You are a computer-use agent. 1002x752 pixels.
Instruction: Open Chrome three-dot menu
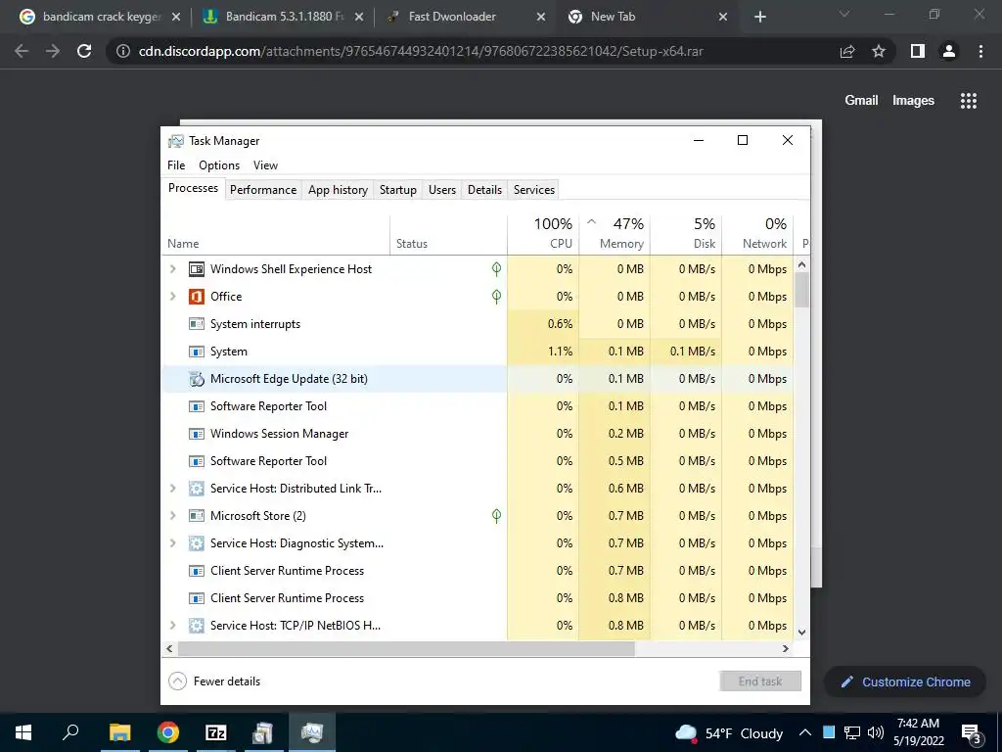980,51
